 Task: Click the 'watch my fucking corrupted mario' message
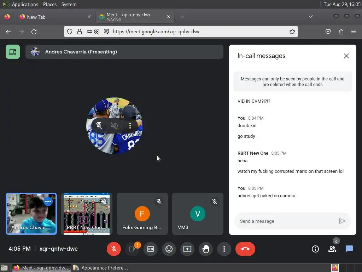(x=291, y=171)
